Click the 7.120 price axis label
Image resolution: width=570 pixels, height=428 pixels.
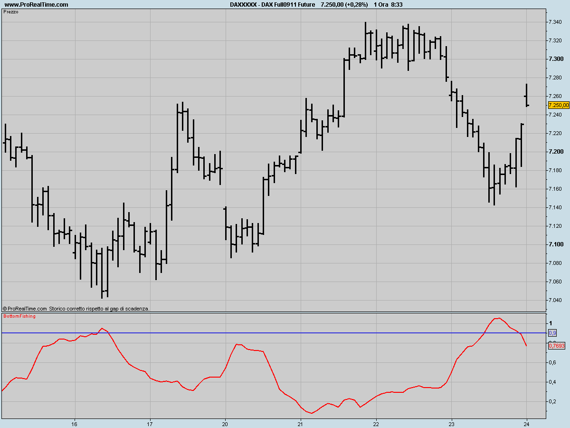click(555, 226)
